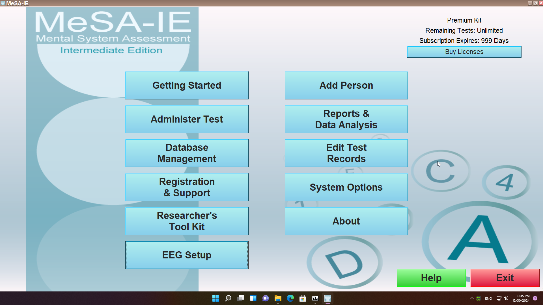The width and height of the screenshot is (543, 305).
Task: Click Add Person button
Action: (346, 85)
